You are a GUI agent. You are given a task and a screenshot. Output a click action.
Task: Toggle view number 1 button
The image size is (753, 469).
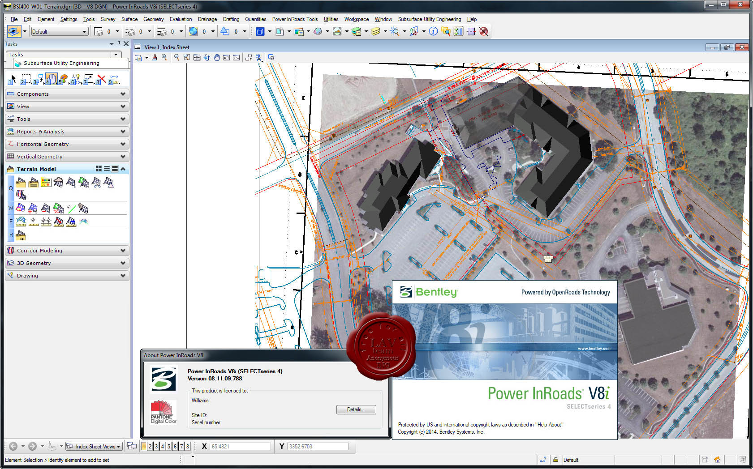tap(144, 446)
